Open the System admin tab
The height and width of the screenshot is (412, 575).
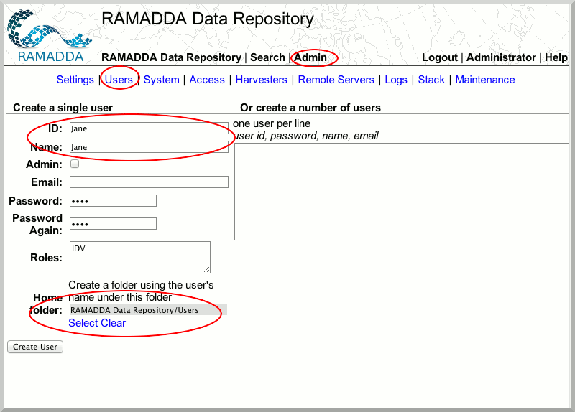coord(161,80)
